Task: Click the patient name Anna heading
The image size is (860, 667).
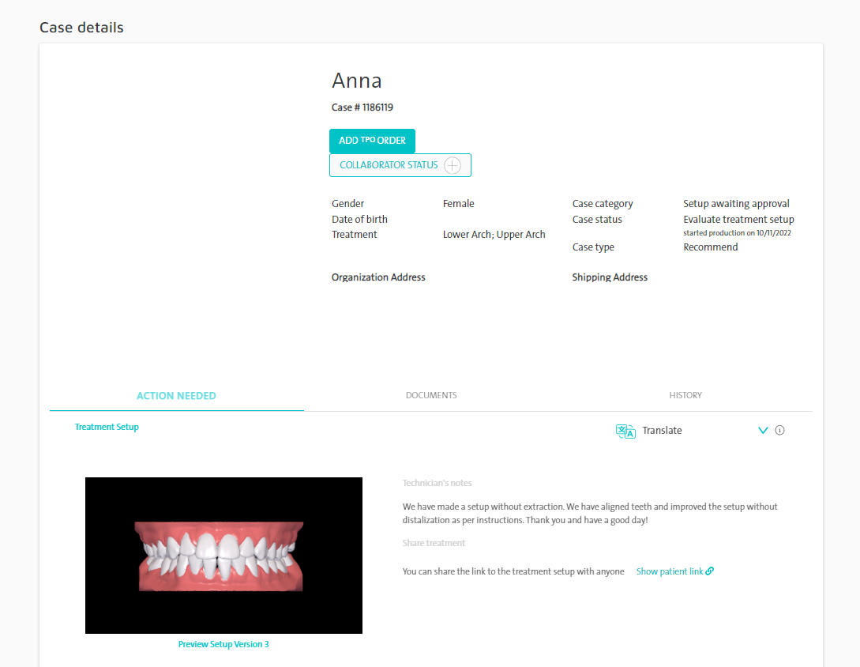Action: [x=356, y=81]
